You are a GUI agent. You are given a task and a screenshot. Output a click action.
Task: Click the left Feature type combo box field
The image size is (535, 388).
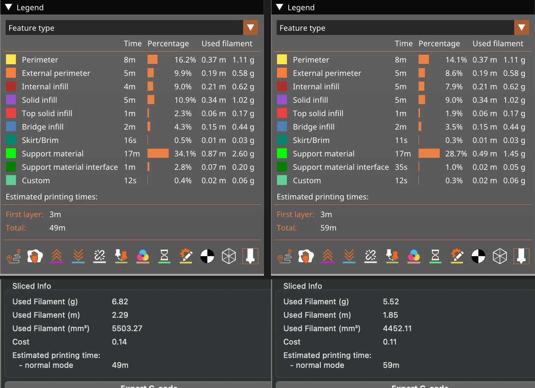pyautogui.click(x=132, y=28)
